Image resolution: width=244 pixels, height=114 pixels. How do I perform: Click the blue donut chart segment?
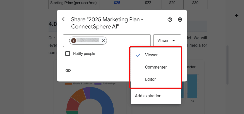coord(104,100)
